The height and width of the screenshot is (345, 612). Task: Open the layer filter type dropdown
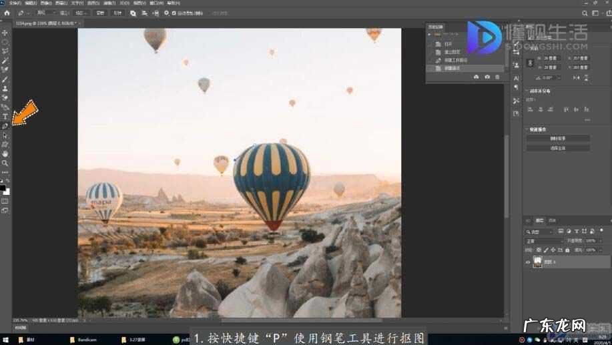pyautogui.click(x=542, y=231)
